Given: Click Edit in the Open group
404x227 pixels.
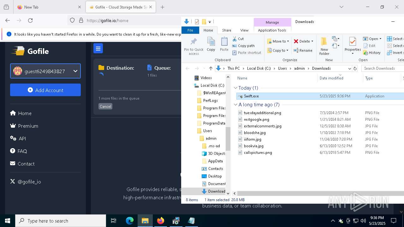Looking at the screenshot, I should pyautogui.click(x=369, y=46).
